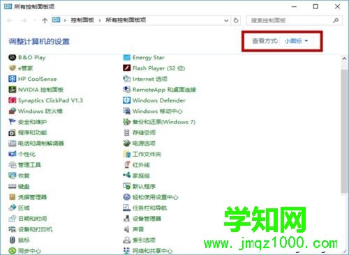
Task: Click the scrollbar up arrow
Action: coord(344,59)
